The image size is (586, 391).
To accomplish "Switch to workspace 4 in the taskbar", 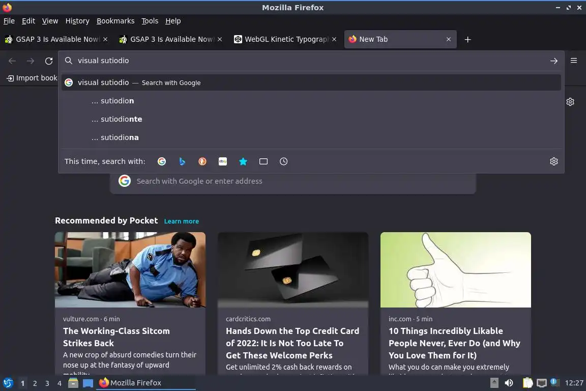I will [59, 383].
